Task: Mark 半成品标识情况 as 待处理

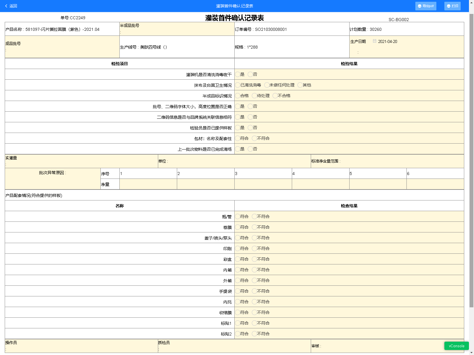Action: click(254, 96)
